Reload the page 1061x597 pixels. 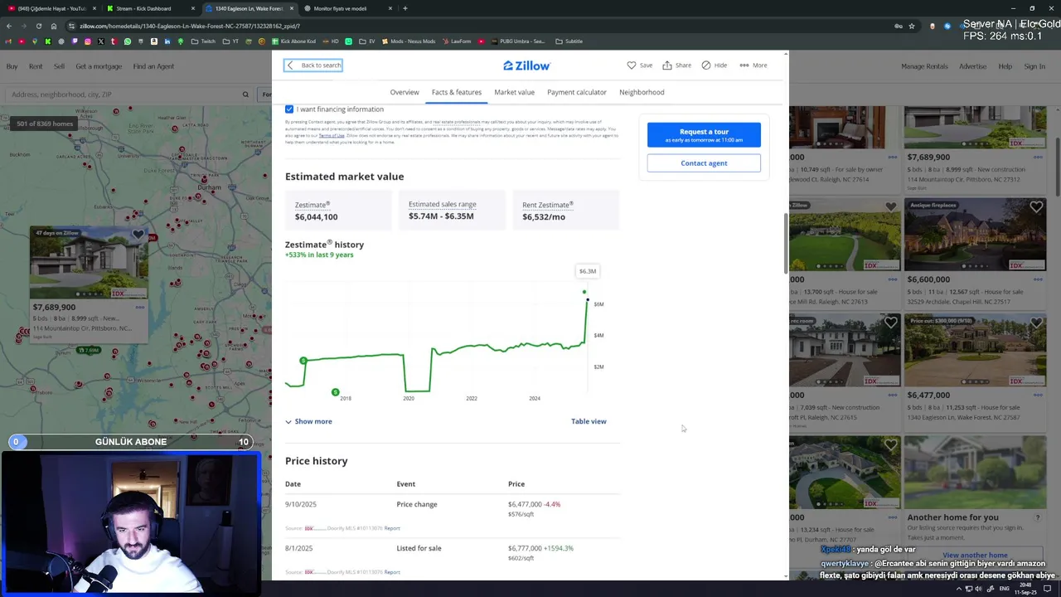(38, 26)
